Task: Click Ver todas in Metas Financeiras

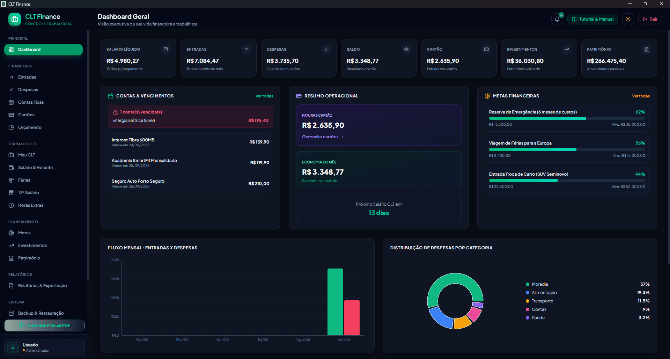Action: [641, 96]
